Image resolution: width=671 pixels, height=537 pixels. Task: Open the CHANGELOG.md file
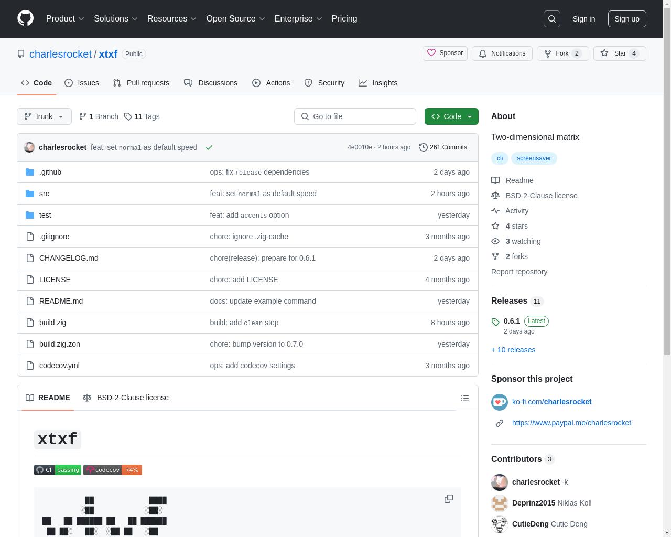(69, 258)
